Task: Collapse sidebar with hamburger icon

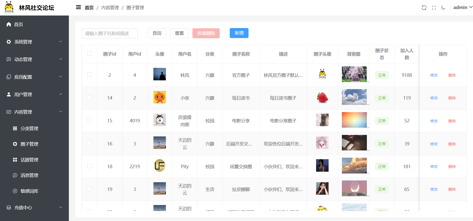Action: 78,8
